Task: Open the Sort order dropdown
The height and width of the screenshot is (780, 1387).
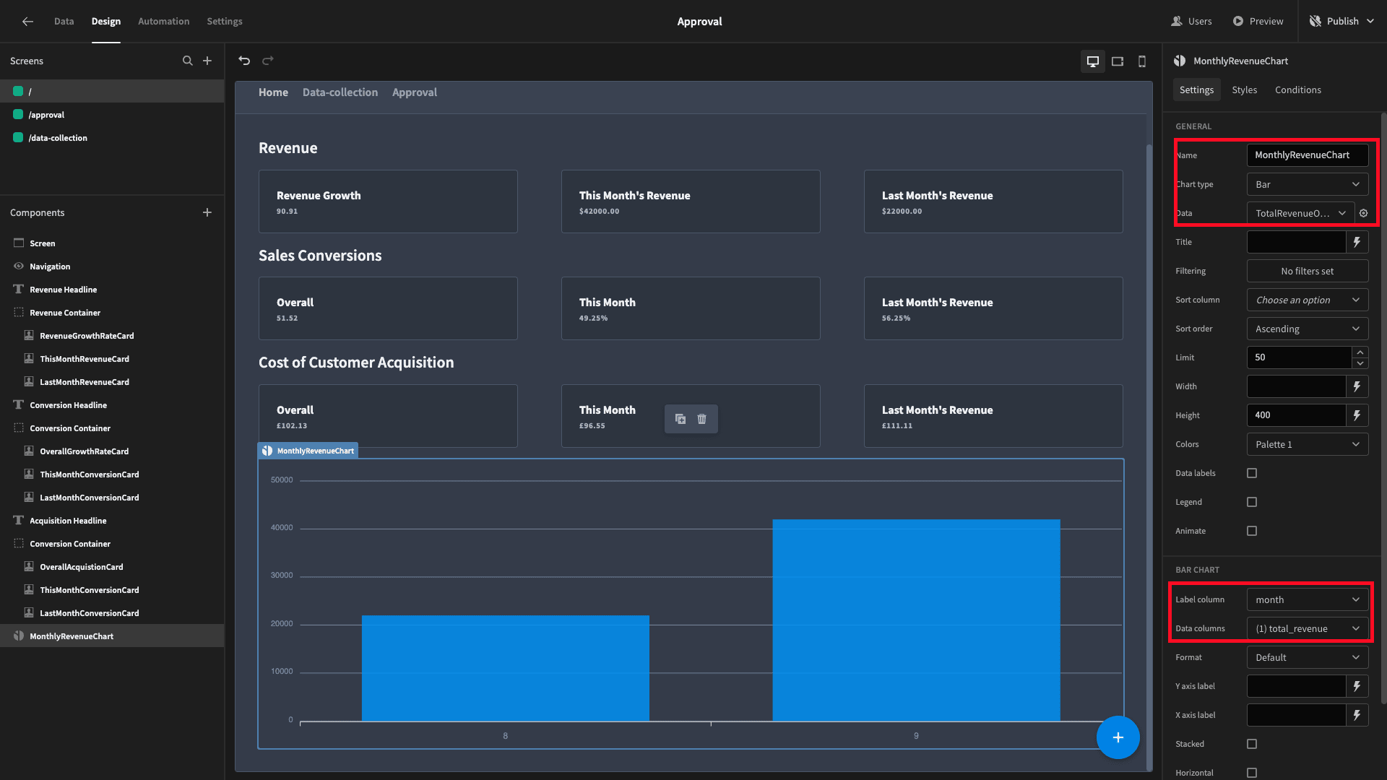Action: pyautogui.click(x=1308, y=329)
